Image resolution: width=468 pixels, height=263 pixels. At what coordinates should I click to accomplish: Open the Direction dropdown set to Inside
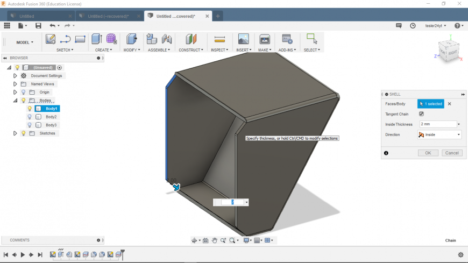[439, 134]
